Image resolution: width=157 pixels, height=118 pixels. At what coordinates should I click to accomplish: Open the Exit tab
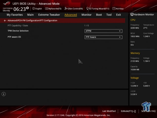[x=119, y=15]
